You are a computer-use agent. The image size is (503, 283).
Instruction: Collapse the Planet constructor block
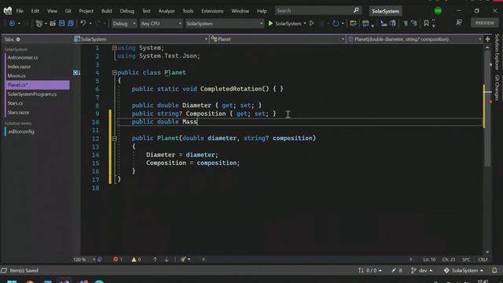(x=114, y=138)
